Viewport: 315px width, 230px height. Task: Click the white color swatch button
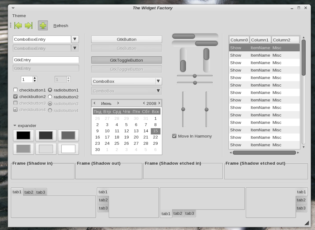68,149
